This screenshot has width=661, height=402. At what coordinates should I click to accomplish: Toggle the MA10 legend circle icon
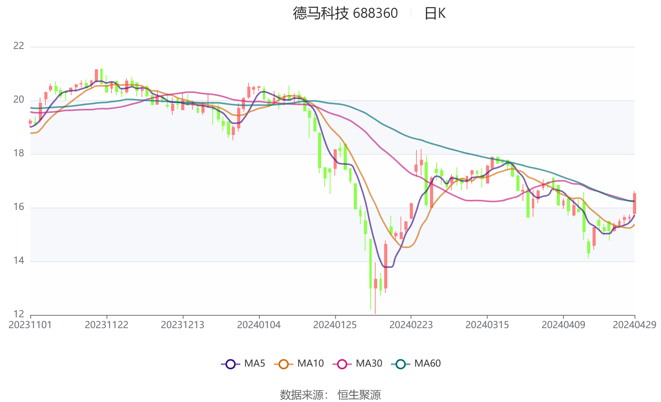[283, 364]
